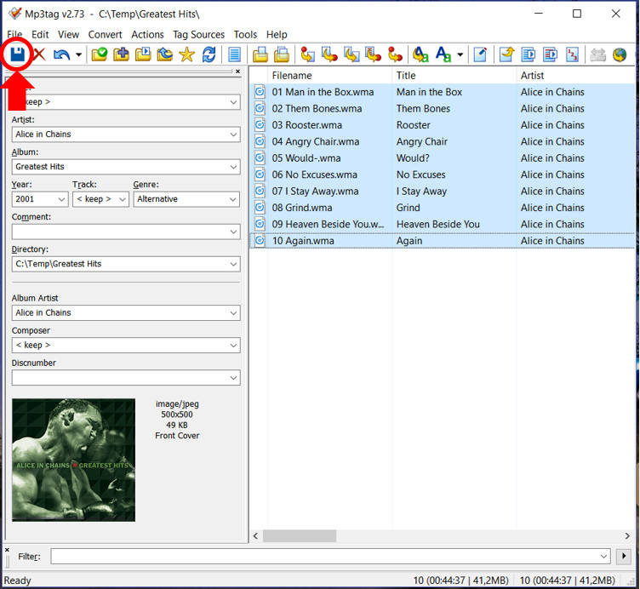Viewport: 640px width, 589px height.
Task: Click the blue Refresh arrows icon
Action: pyautogui.click(x=209, y=54)
